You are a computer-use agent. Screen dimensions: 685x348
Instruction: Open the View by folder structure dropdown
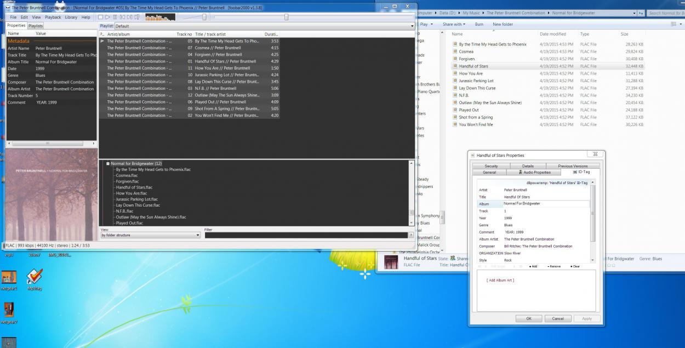151,235
